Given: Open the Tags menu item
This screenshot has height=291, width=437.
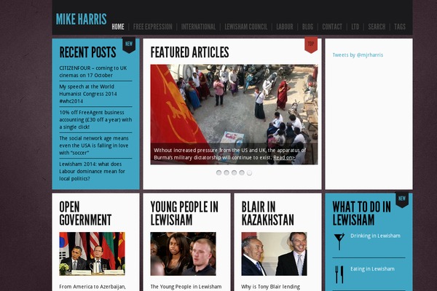Looking at the screenshot, I should pyautogui.click(x=400, y=27).
